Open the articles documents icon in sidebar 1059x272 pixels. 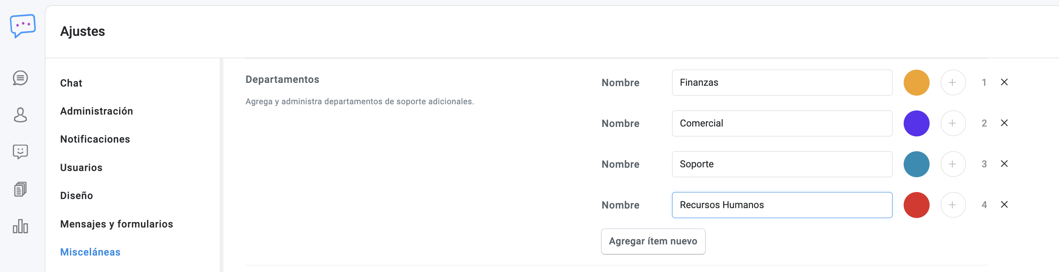coord(20,189)
